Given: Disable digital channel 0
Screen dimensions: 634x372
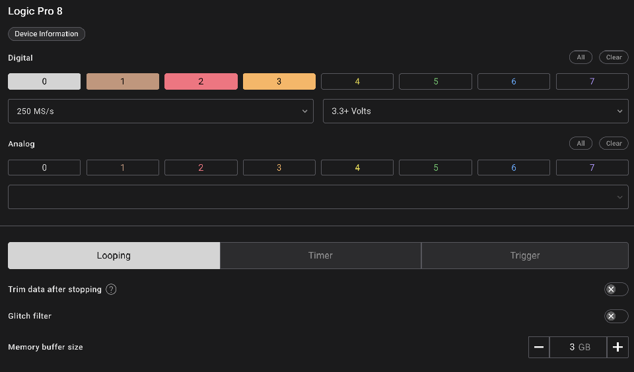Looking at the screenshot, I should point(44,82).
